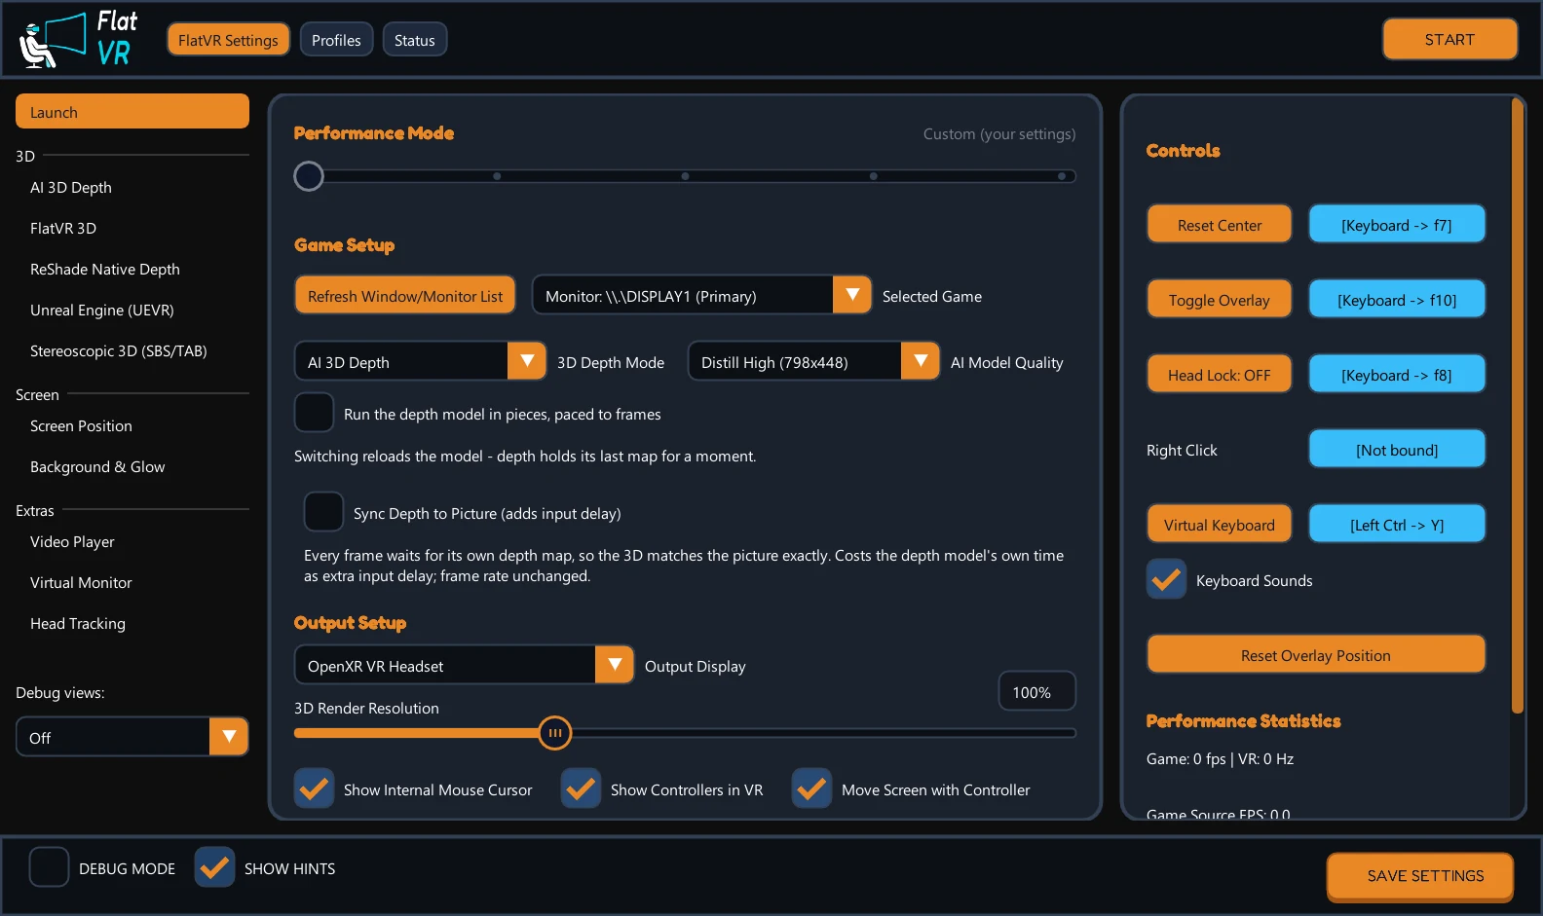
Task: Click Refresh Window/Monitor List button
Action: (x=405, y=295)
